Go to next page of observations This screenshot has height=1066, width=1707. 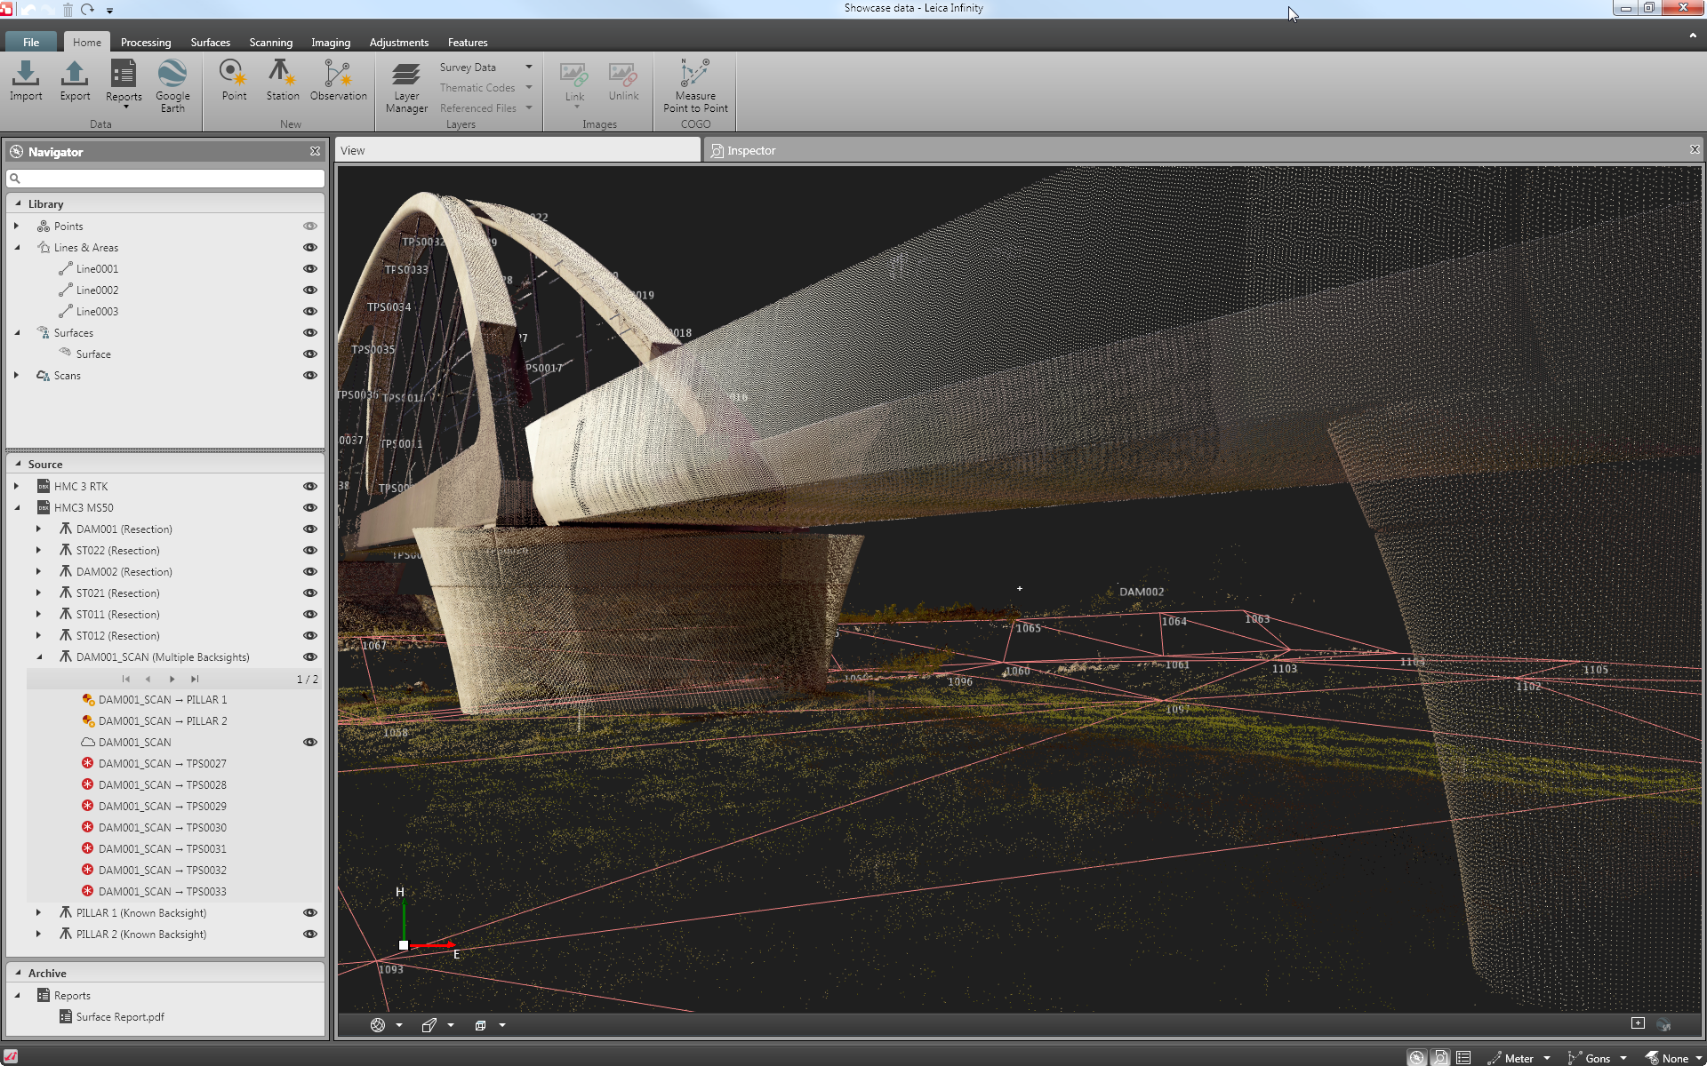[x=172, y=680]
